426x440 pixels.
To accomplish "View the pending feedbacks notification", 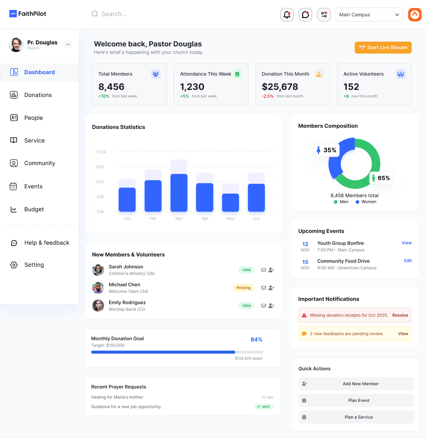I will click(403, 334).
